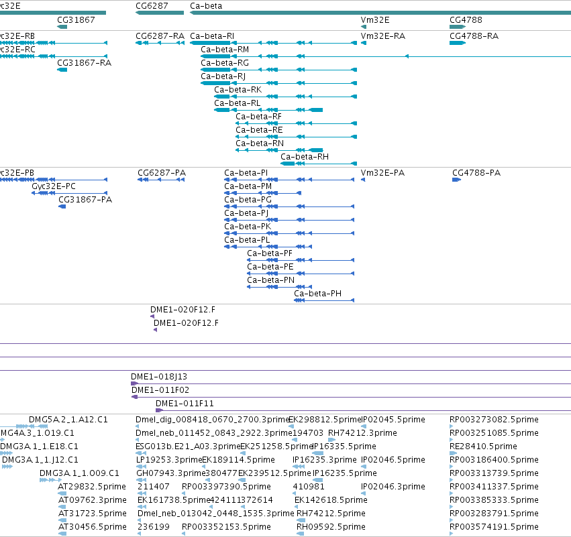Open EST LP19253.3prime

coord(169,460)
